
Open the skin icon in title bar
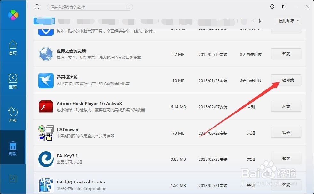click(272, 7)
